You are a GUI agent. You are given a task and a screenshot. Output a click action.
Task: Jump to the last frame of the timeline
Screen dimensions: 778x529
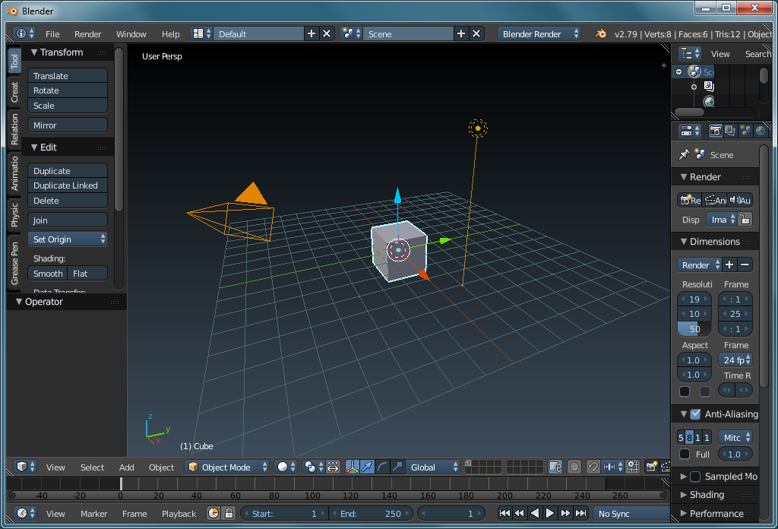click(581, 514)
